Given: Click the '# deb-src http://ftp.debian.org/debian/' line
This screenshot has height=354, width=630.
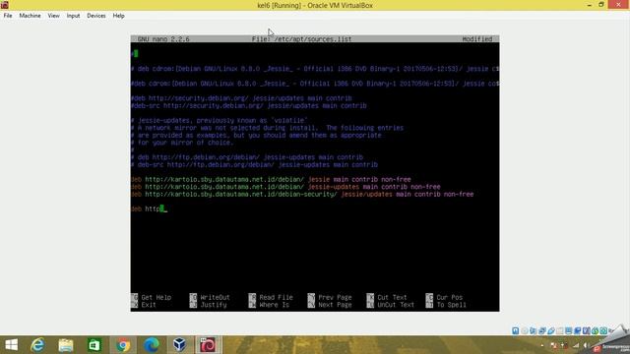Looking at the screenshot, I should [254, 164].
